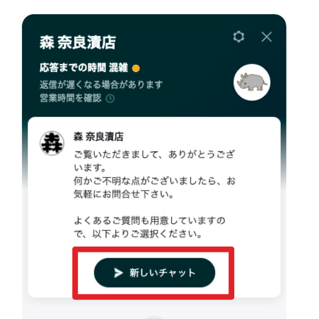Click the paper-plane icon in 新しいチャット
319x319 pixels.
point(118,273)
